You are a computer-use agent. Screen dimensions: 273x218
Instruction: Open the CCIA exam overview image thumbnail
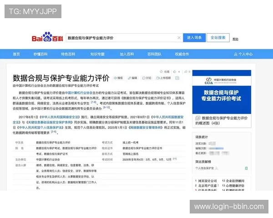coord(222,92)
